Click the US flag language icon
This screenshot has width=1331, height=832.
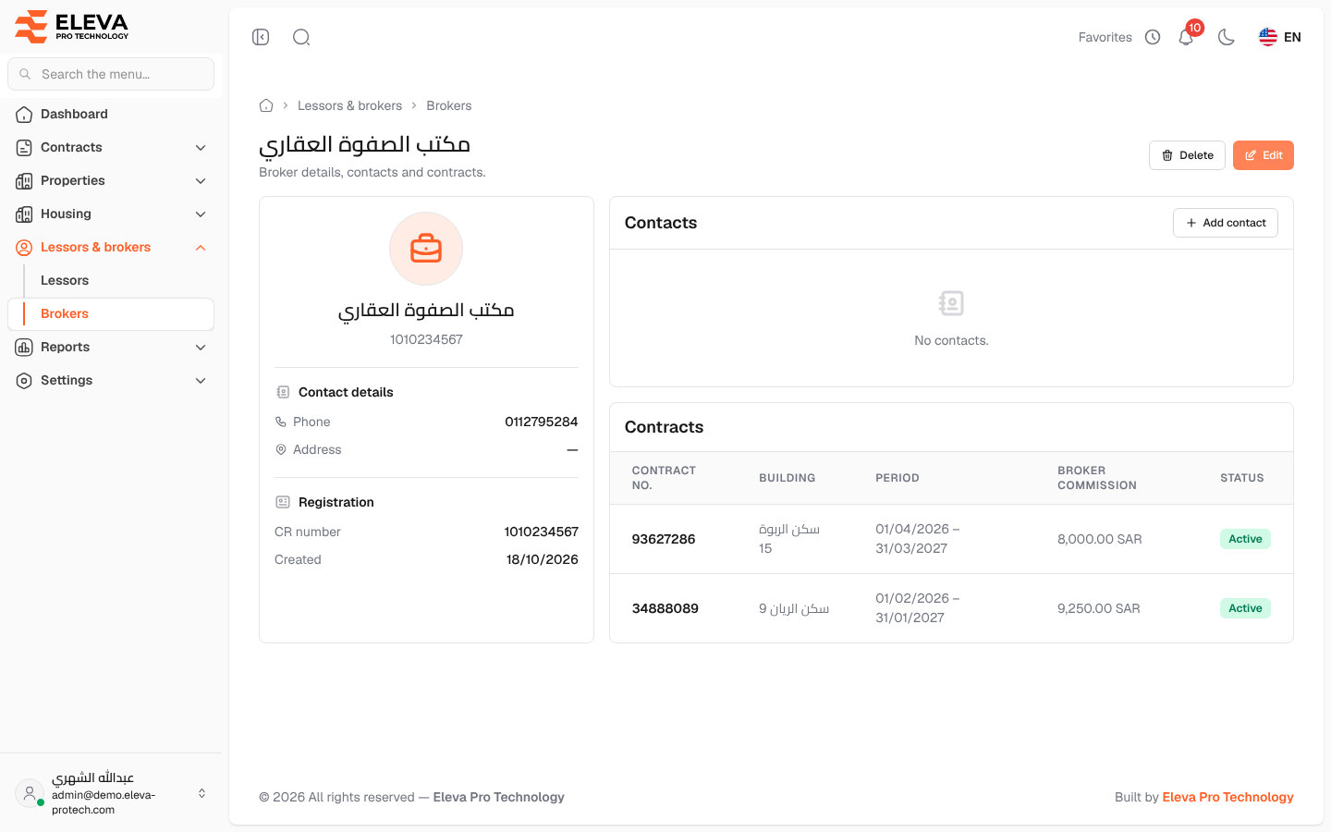(1268, 37)
